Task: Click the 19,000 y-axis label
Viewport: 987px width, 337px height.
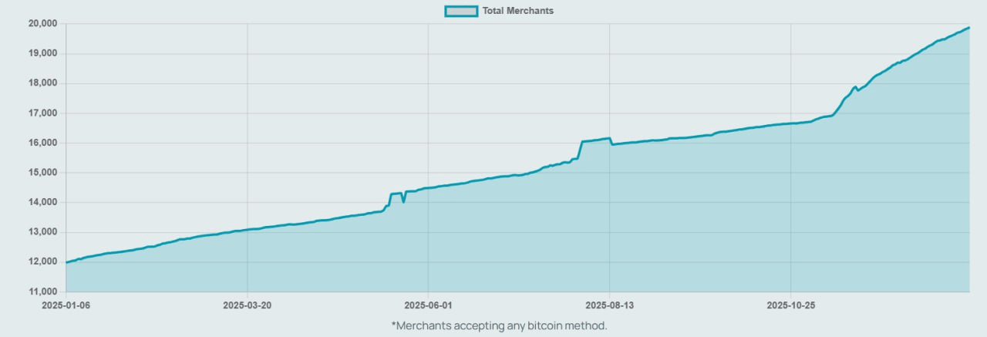Action: (x=43, y=54)
